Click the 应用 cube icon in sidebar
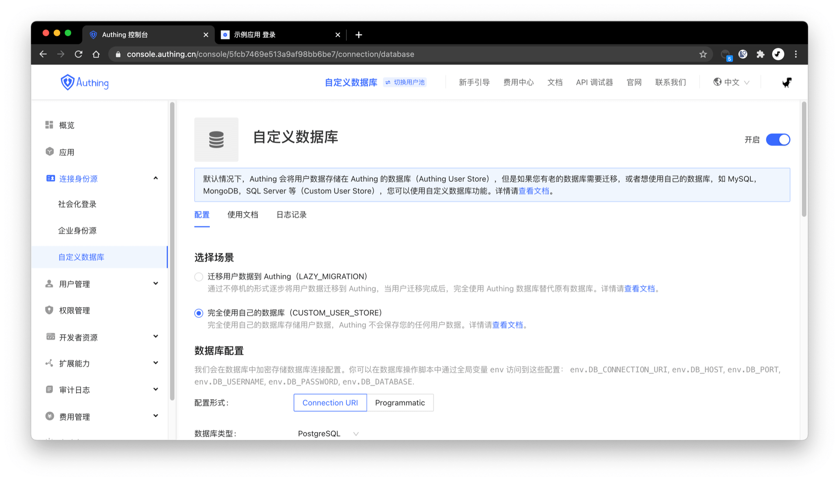This screenshot has height=481, width=839. [x=49, y=152]
